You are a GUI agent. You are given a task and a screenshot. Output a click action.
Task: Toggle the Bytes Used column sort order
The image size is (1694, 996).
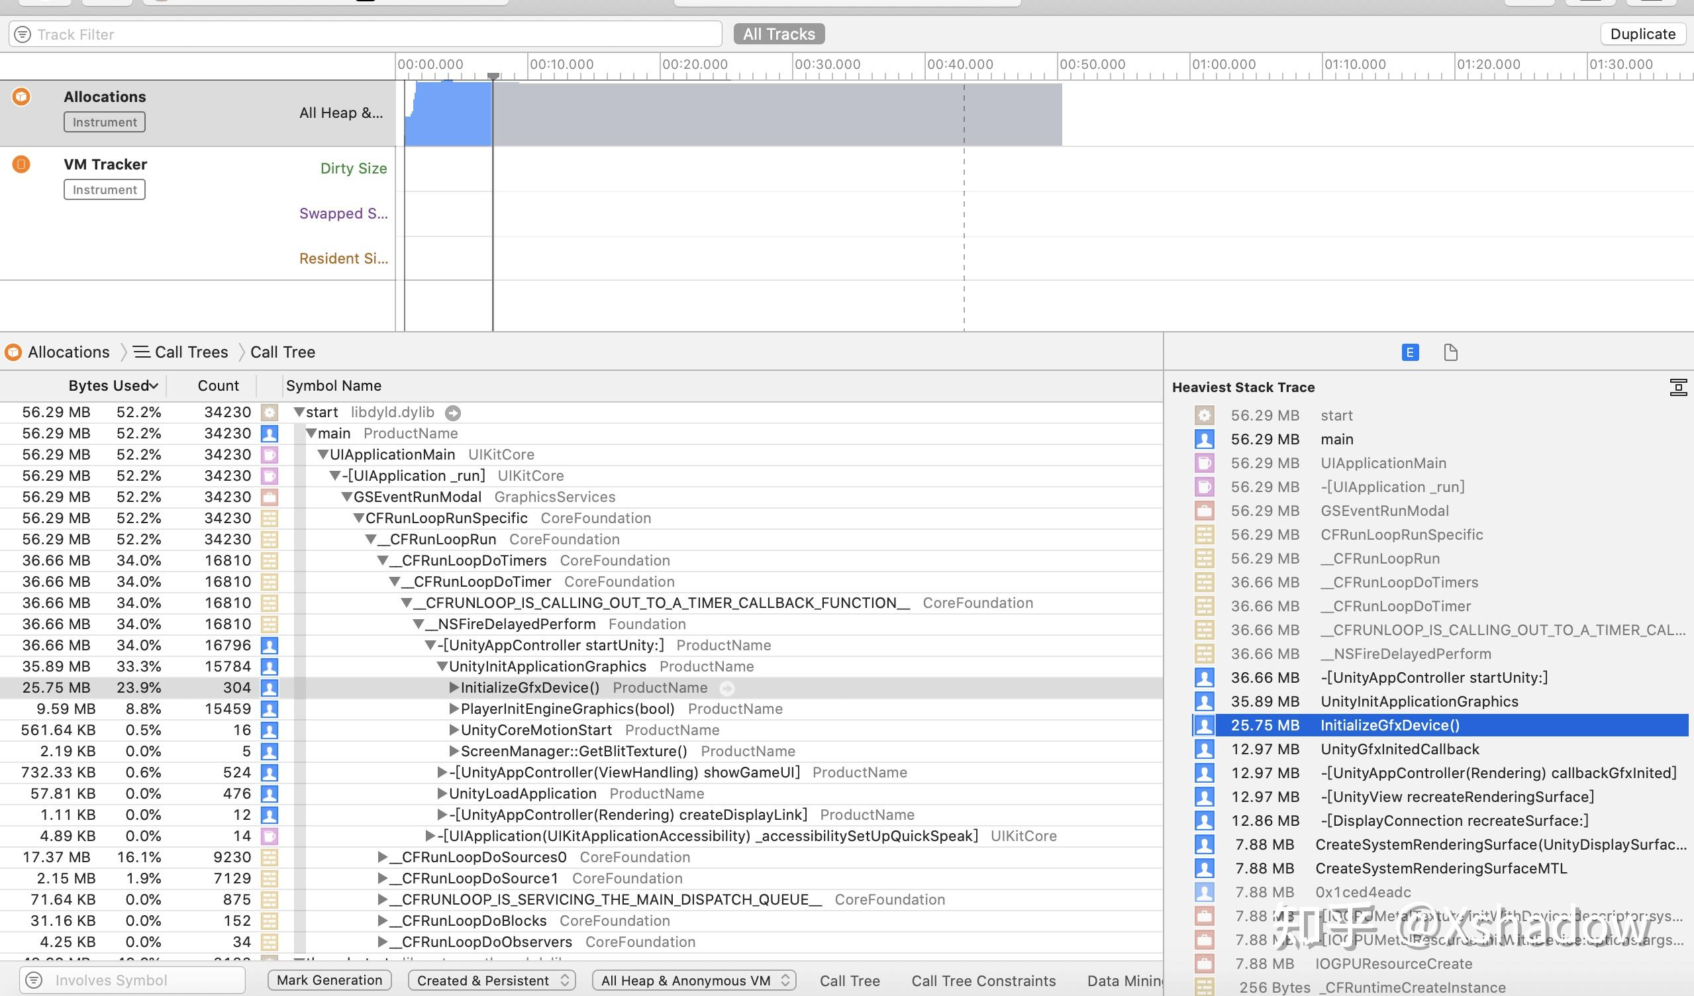(x=112, y=385)
